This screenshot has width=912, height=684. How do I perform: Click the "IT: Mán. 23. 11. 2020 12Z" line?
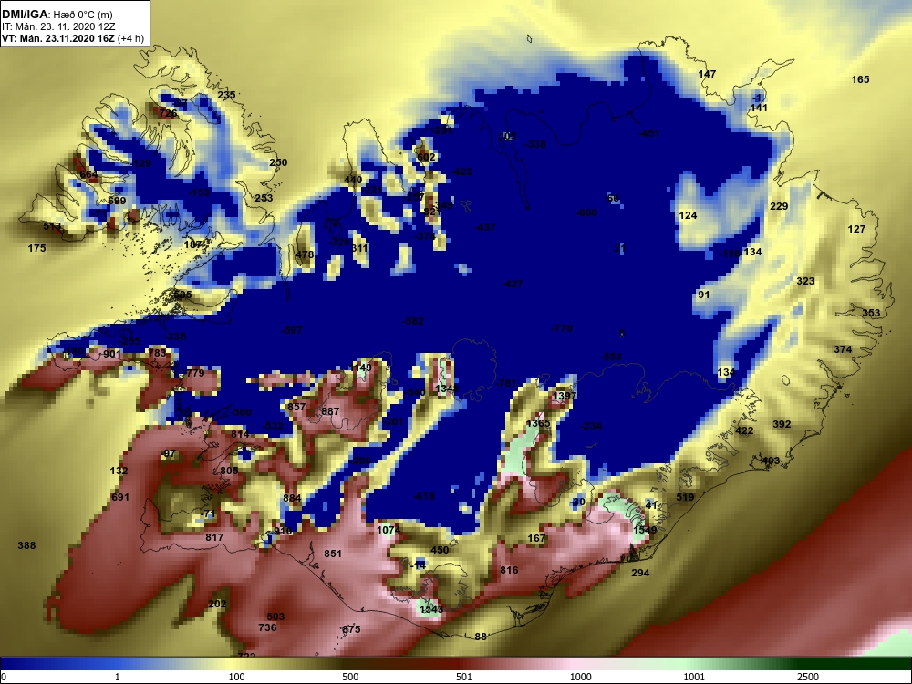point(58,26)
